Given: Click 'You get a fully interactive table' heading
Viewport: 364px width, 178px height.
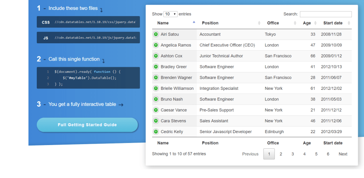Looking at the screenshot, I should point(82,104).
